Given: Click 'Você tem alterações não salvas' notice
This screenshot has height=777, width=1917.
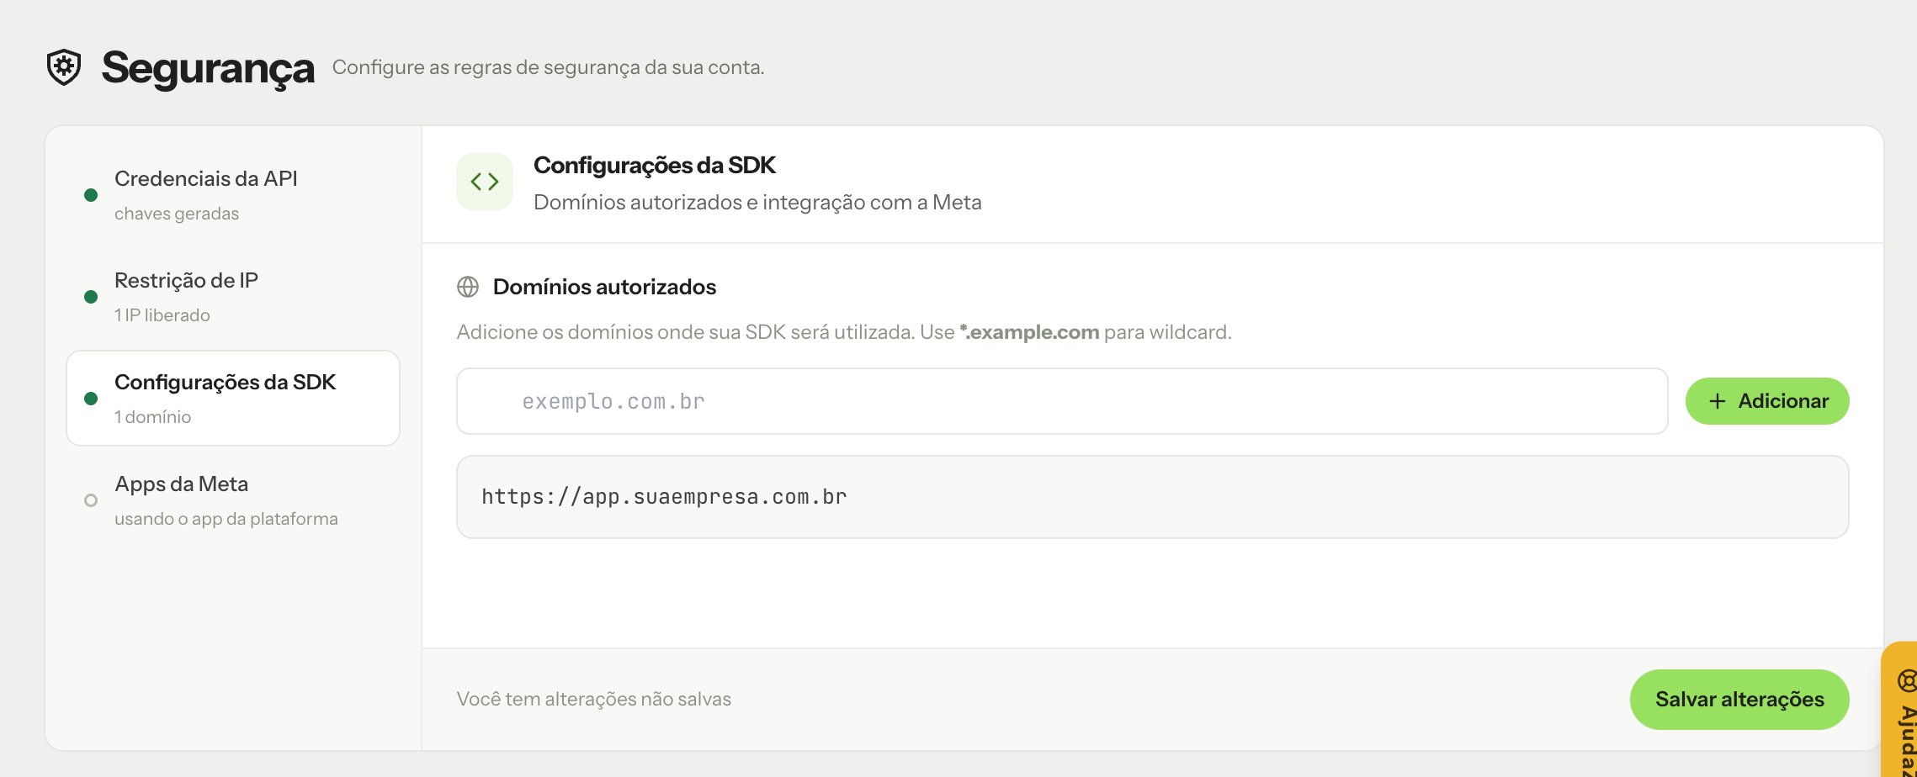Looking at the screenshot, I should [594, 699].
